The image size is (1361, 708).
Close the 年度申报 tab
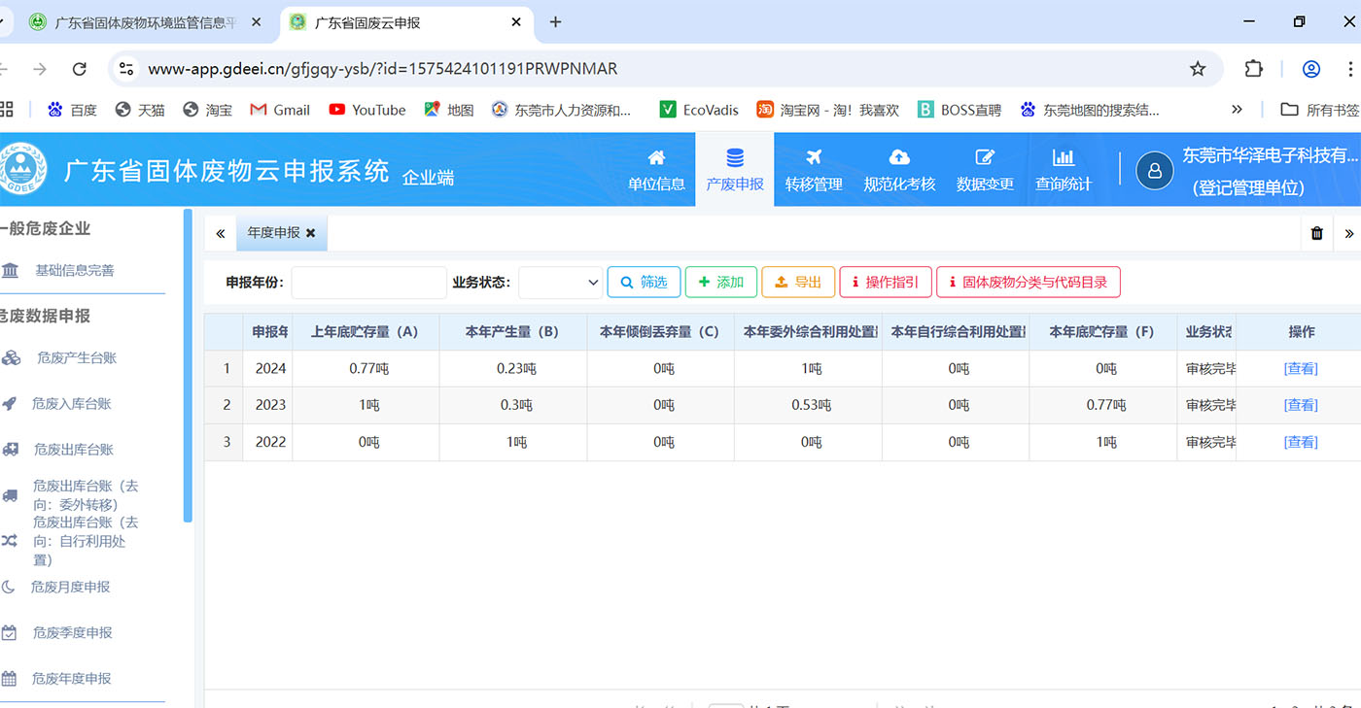311,233
